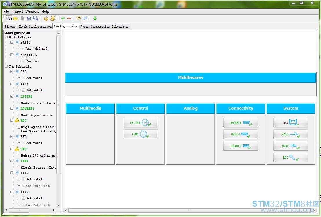Select LPUART1 in peripherals tree

(x=27, y=108)
